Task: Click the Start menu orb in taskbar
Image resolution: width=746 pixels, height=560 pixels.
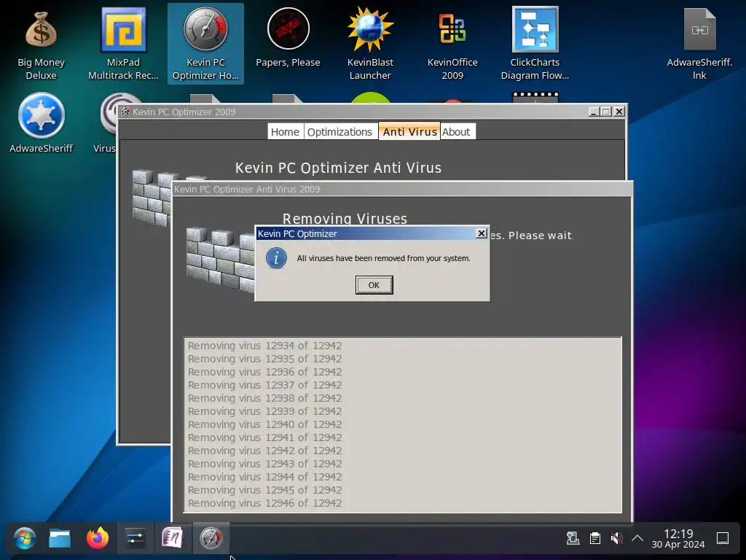Action: (24, 539)
